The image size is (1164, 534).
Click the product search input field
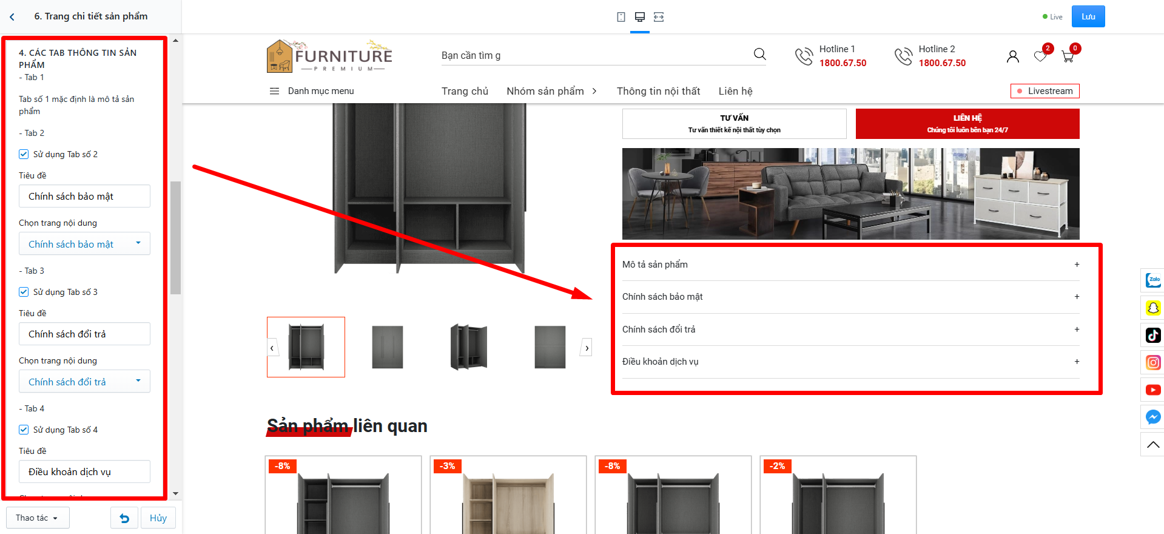pyautogui.click(x=594, y=55)
